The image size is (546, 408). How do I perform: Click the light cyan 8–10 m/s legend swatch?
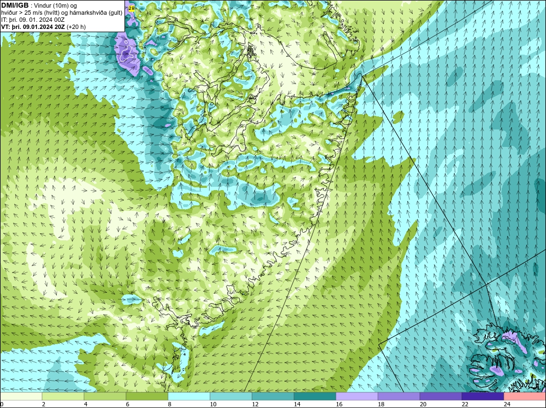[189, 397]
